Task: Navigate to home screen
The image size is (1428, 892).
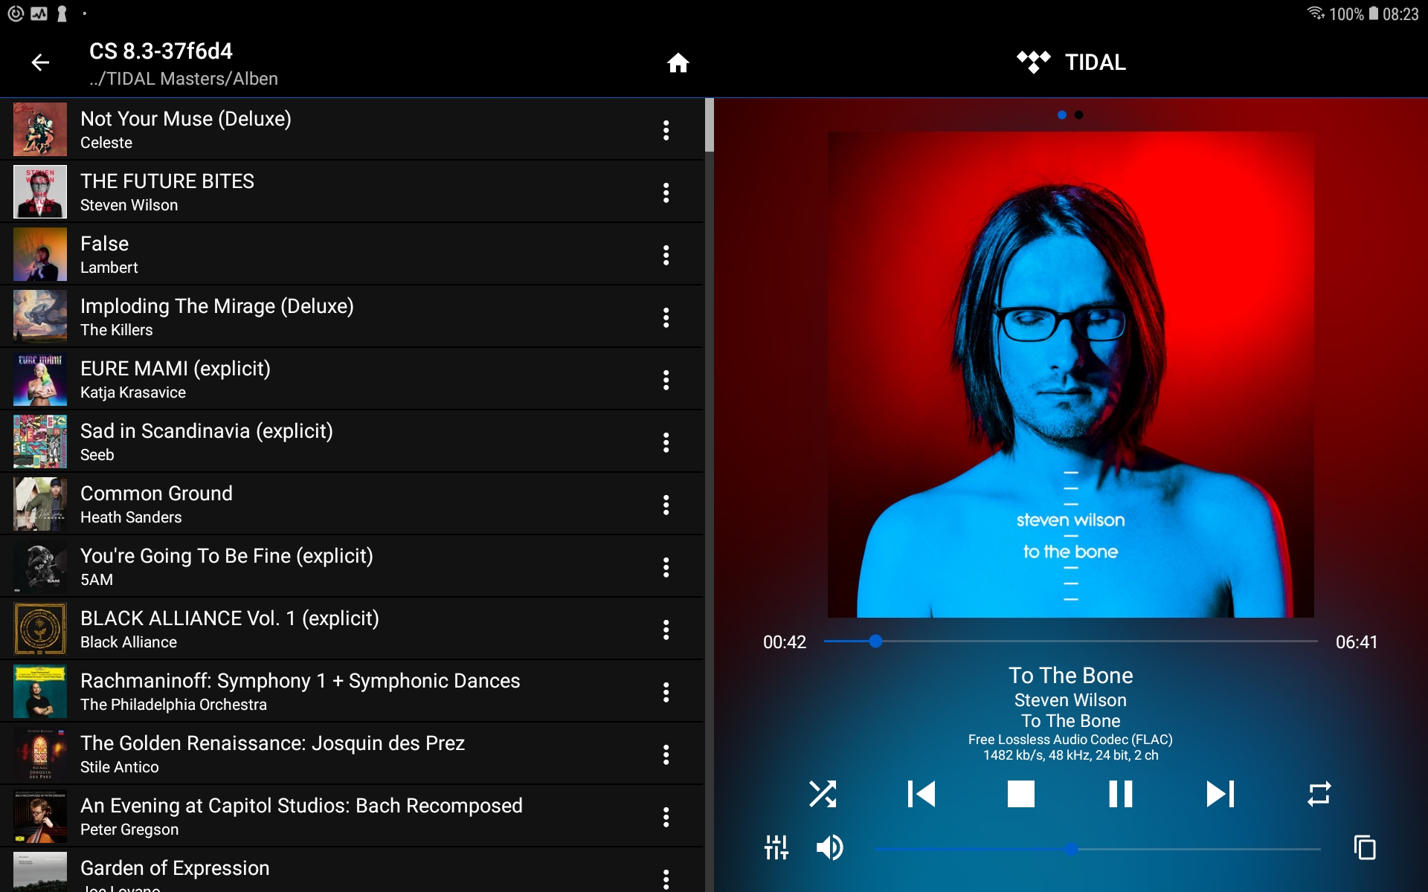Action: pyautogui.click(x=678, y=62)
